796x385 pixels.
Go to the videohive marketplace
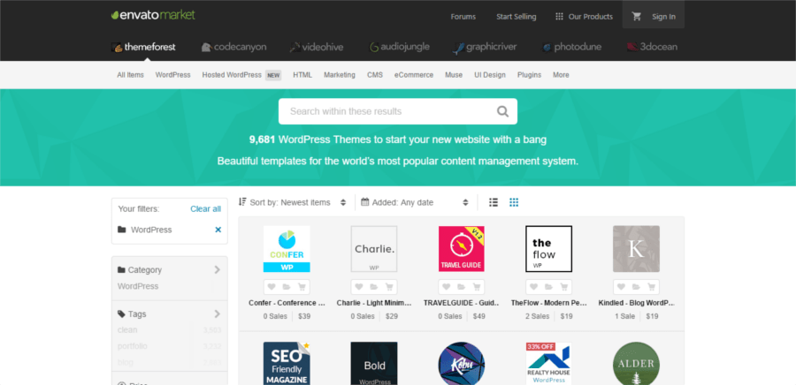pyautogui.click(x=317, y=47)
